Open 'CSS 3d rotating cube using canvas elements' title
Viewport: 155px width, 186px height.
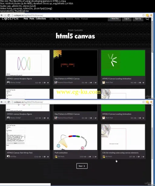(120, 153)
